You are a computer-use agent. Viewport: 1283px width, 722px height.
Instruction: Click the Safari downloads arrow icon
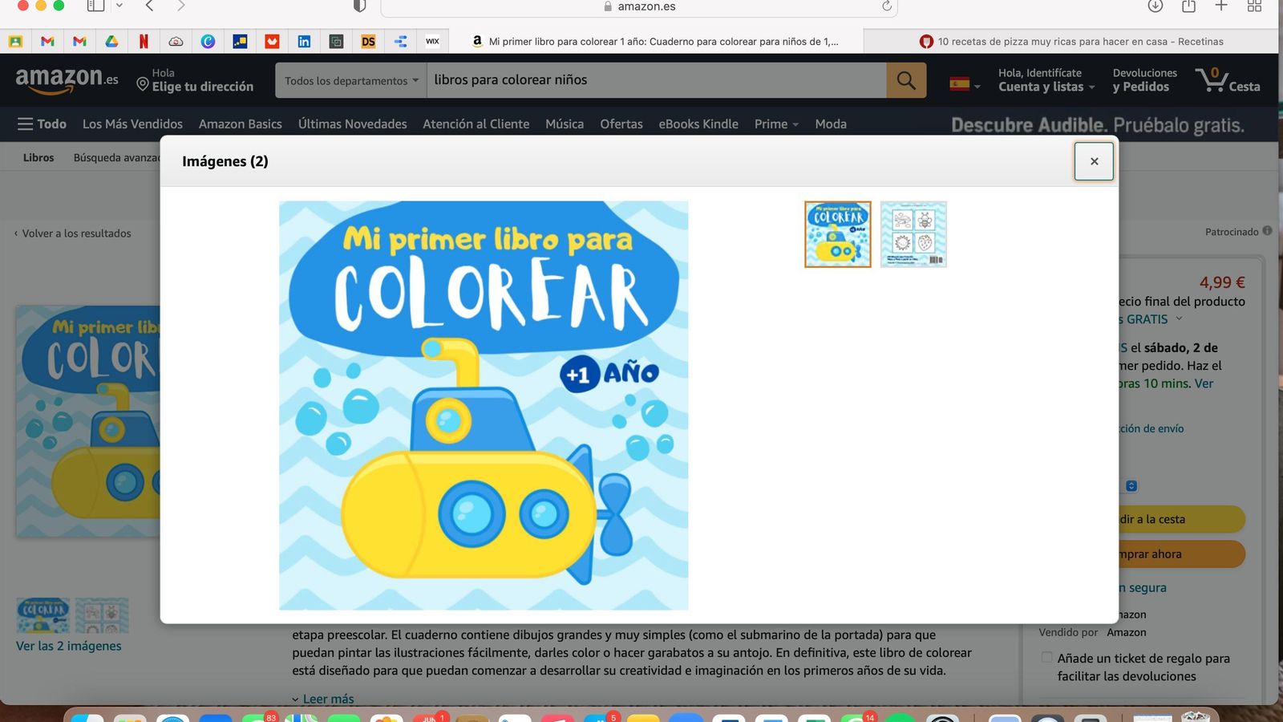1155,6
